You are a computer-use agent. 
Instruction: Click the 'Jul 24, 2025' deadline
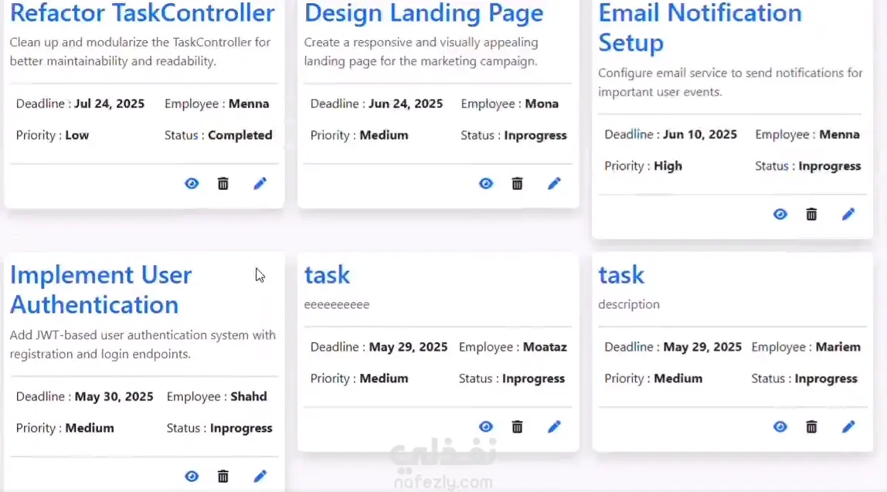click(109, 103)
